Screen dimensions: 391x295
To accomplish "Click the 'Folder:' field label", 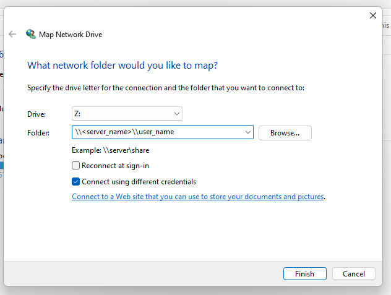I will 38,132.
